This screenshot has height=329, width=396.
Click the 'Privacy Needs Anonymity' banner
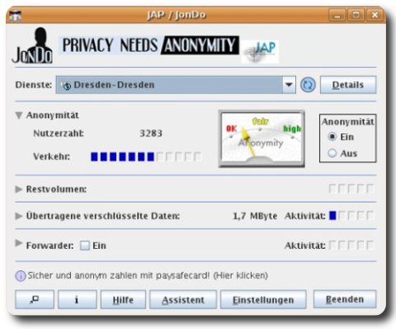149,45
